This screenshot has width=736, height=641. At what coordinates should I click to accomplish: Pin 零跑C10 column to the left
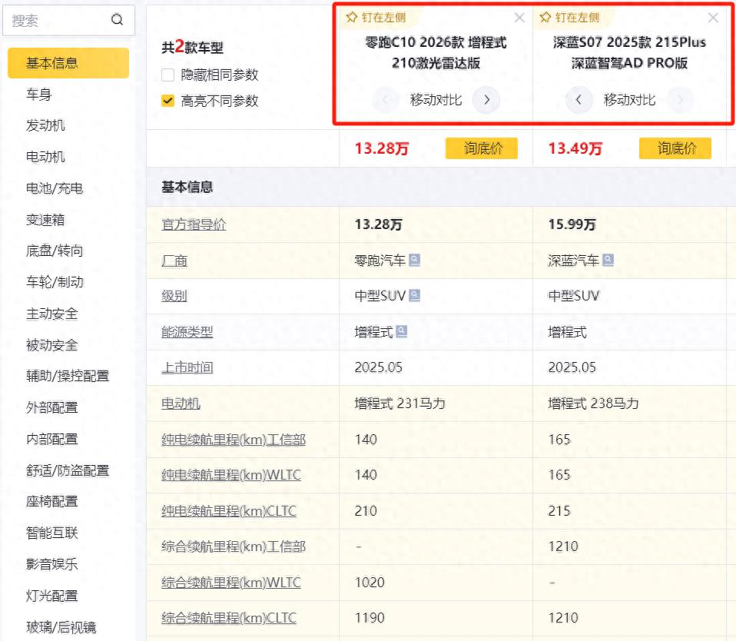tap(376, 18)
